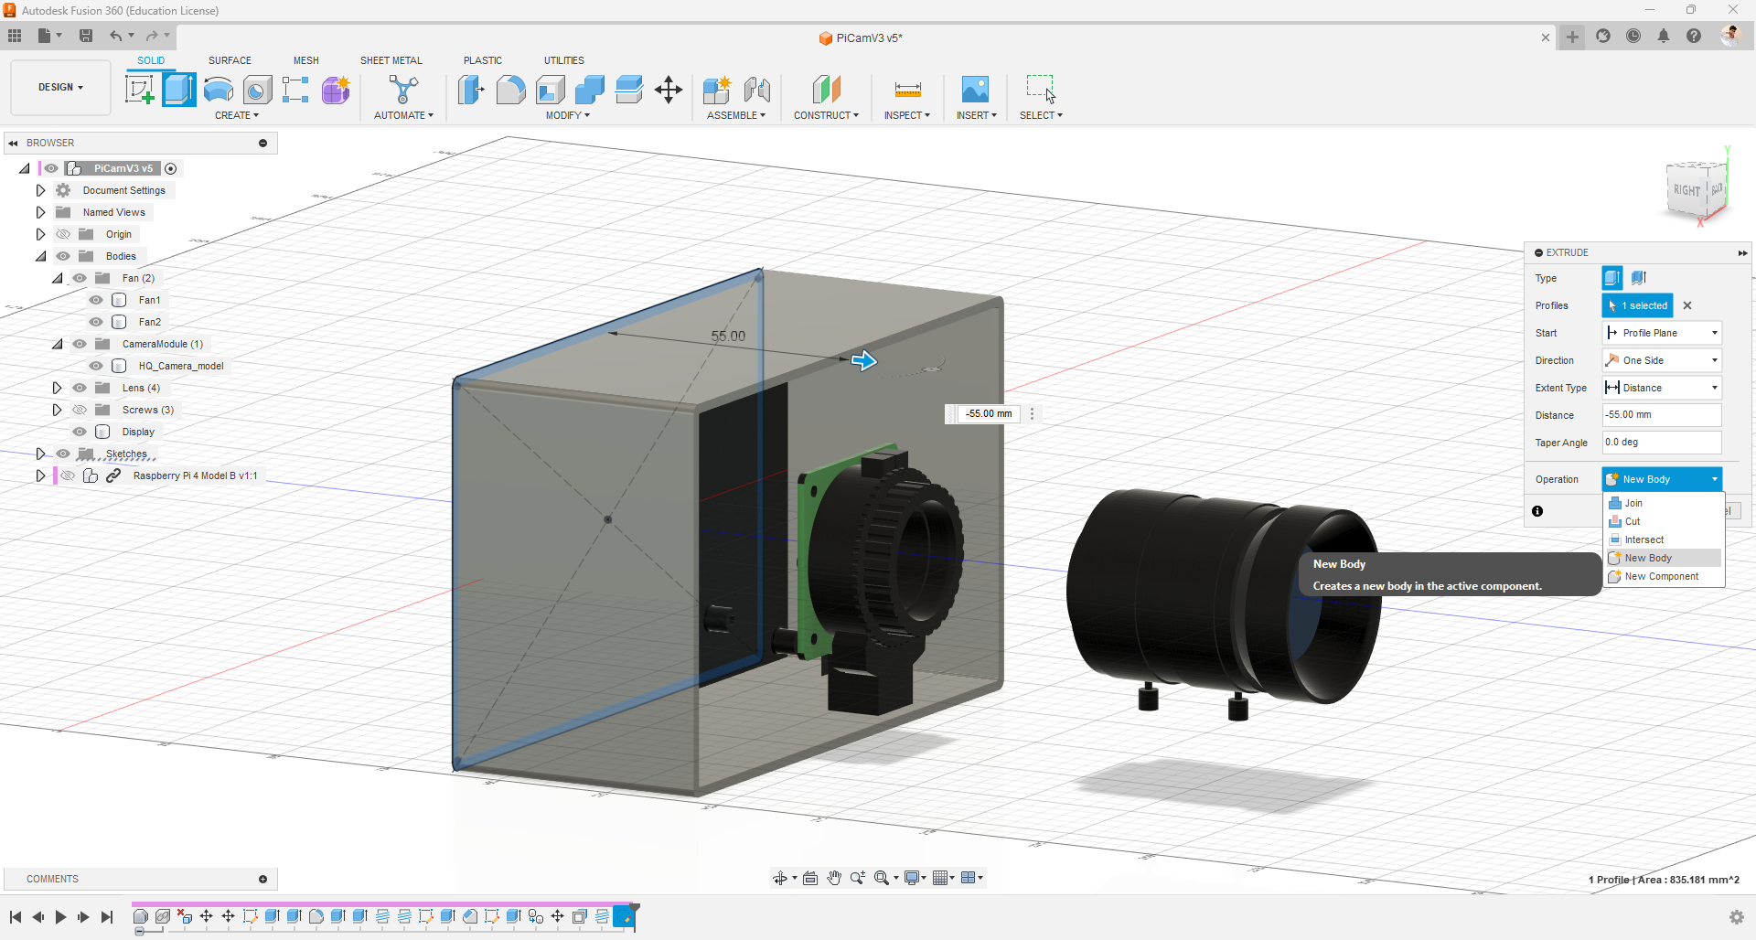The image size is (1756, 940).
Task: Switch to the SURFACE tab
Action: pos(230,60)
